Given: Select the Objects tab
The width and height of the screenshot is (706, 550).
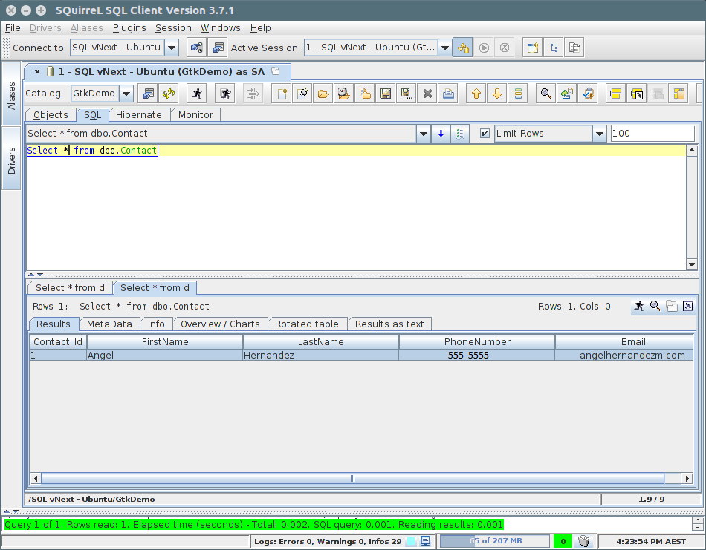Looking at the screenshot, I should click(x=51, y=115).
